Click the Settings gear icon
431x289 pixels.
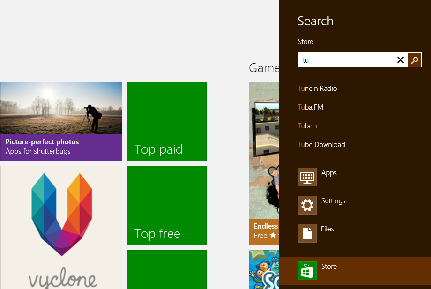[x=307, y=205]
